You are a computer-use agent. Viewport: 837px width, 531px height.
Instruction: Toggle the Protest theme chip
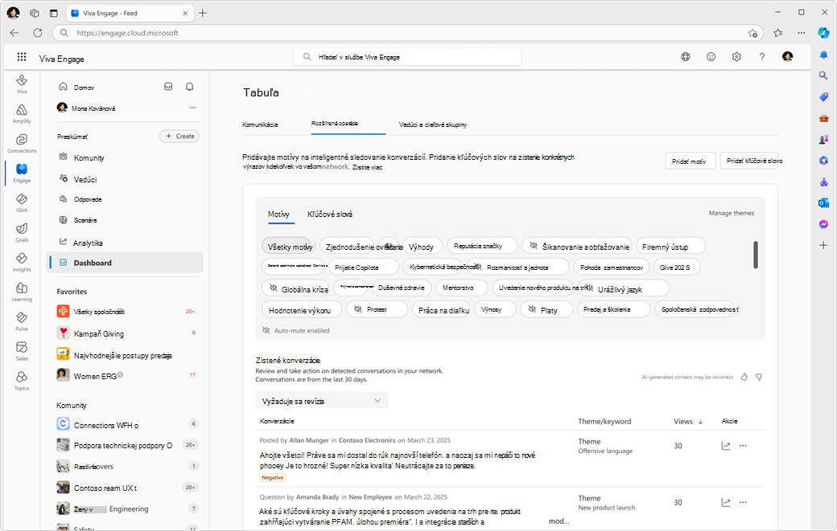(x=377, y=309)
